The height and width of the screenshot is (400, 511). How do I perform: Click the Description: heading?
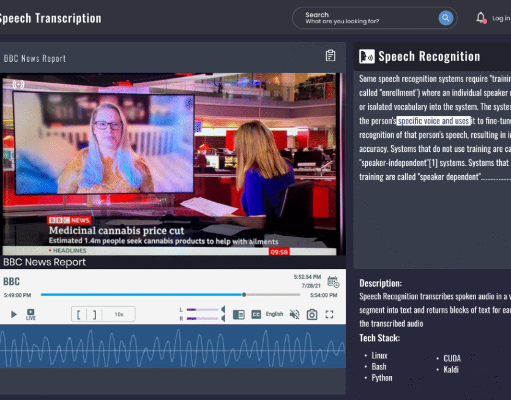coord(381,283)
